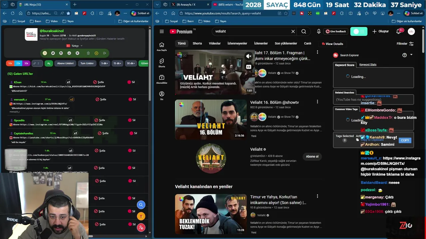Click the trash icon in URL Ninja toolbar

click(x=88, y=53)
